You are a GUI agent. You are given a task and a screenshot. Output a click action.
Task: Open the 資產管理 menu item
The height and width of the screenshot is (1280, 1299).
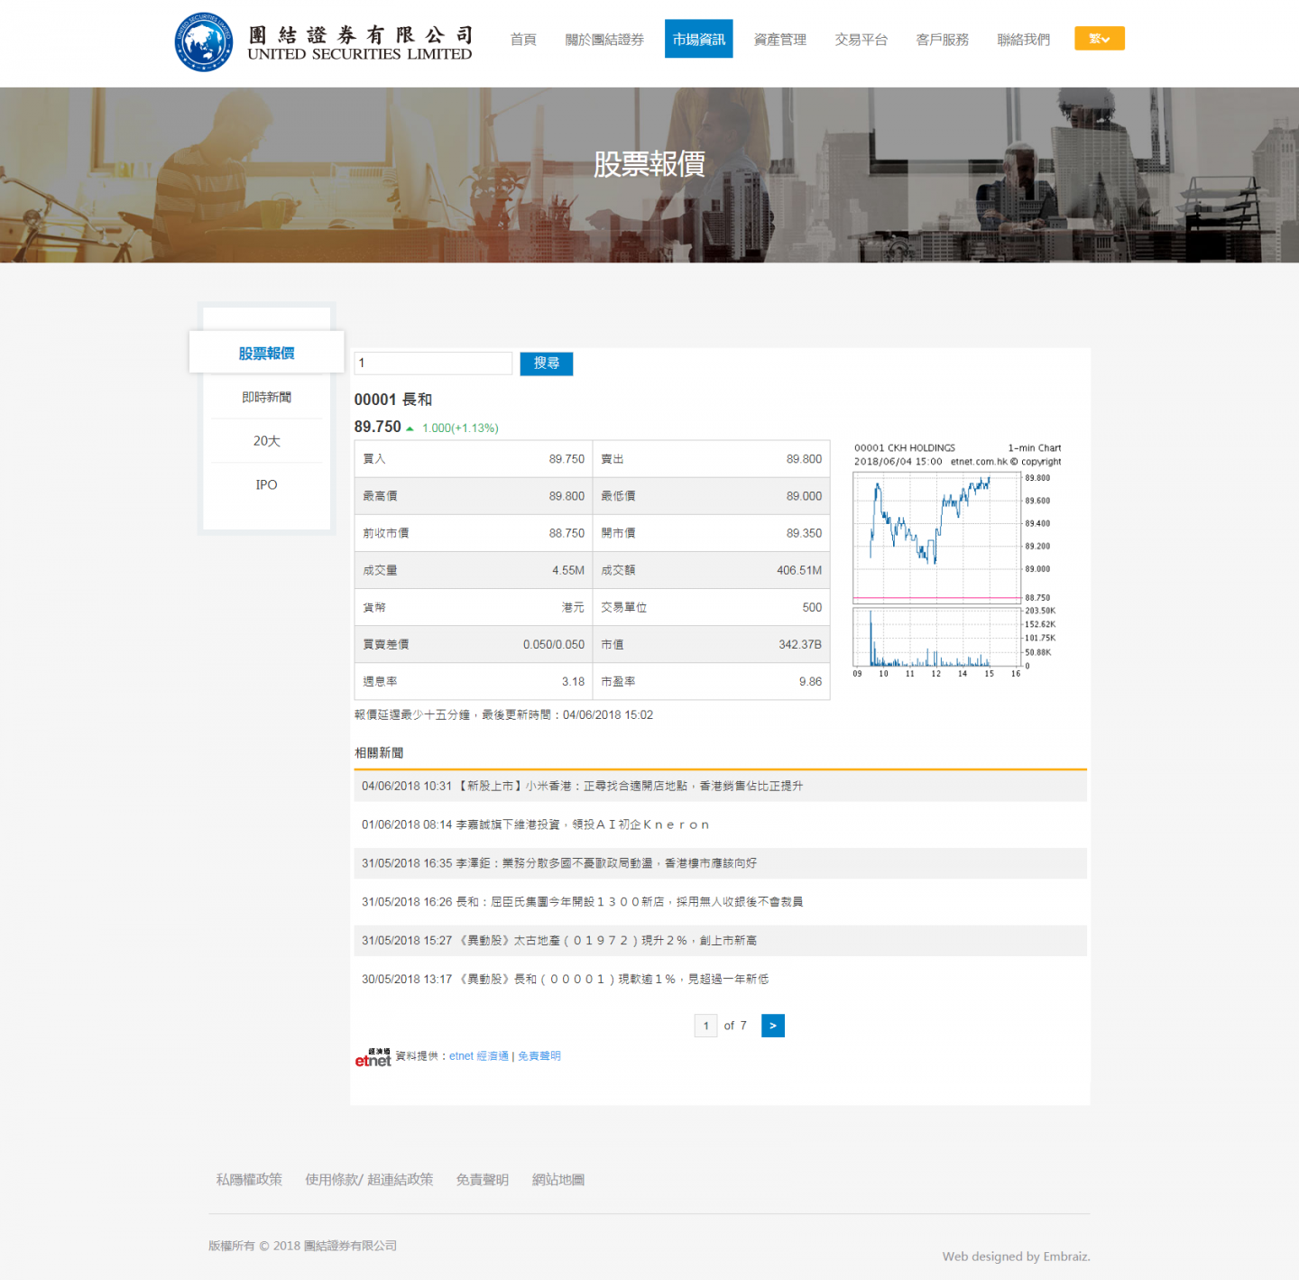click(x=779, y=40)
